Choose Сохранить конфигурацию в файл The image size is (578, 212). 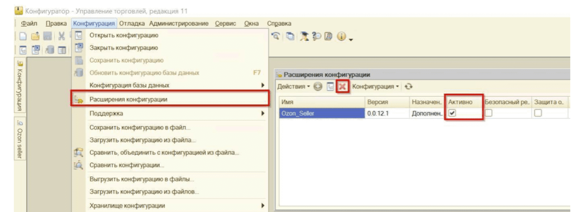tap(140, 127)
